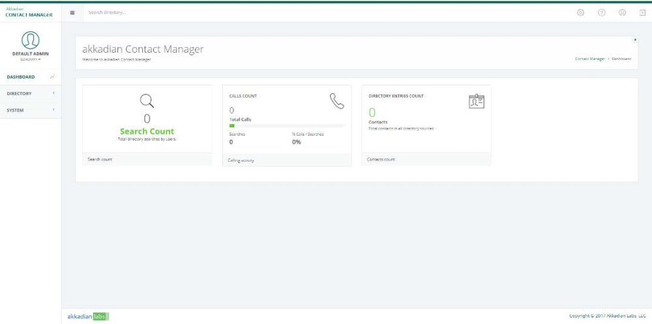
Task: Click the Search Count green heading
Action: (147, 132)
